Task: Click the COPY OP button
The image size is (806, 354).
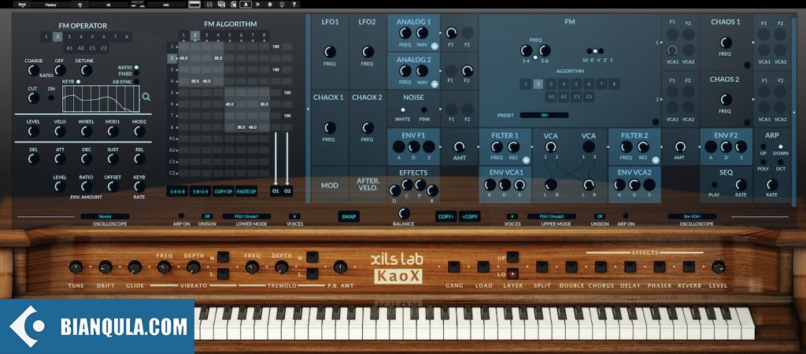Action: 223,190
